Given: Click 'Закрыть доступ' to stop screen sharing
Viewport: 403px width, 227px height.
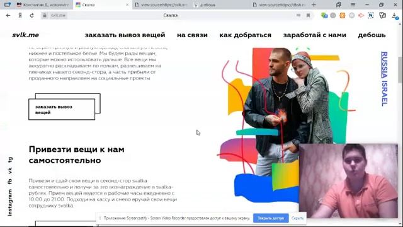Looking at the screenshot, I should [271, 218].
